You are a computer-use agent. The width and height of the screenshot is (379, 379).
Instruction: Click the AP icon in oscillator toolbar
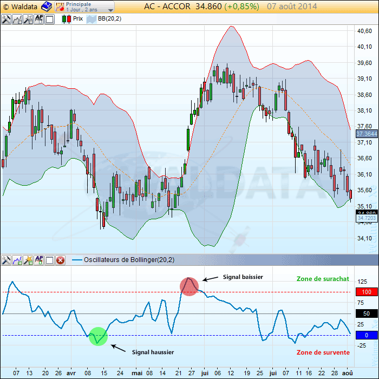coord(39,260)
